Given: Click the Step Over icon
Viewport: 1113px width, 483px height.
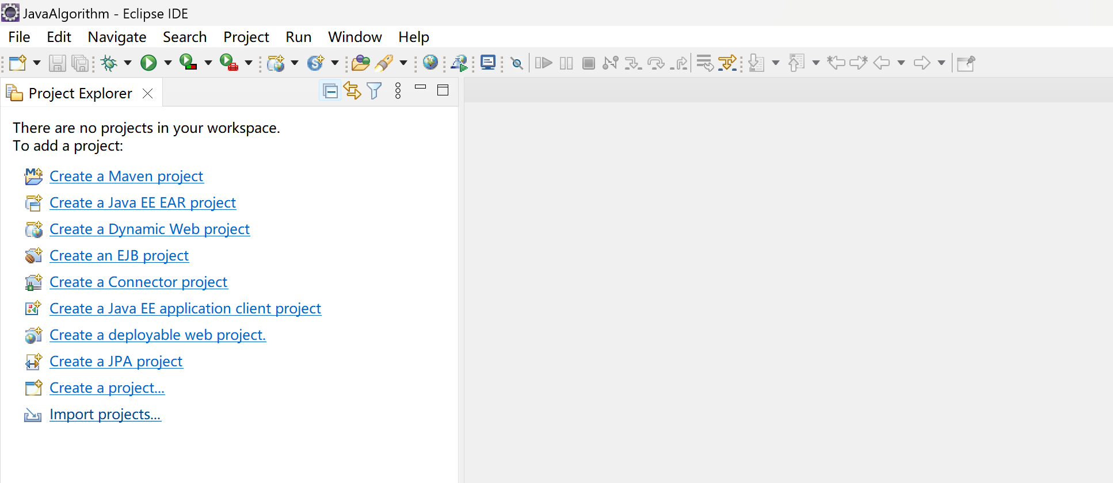Looking at the screenshot, I should 656,63.
